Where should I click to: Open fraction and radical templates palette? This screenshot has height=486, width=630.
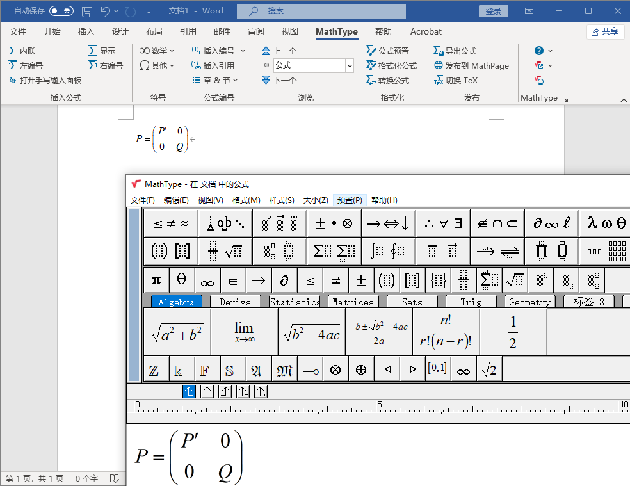coord(225,251)
